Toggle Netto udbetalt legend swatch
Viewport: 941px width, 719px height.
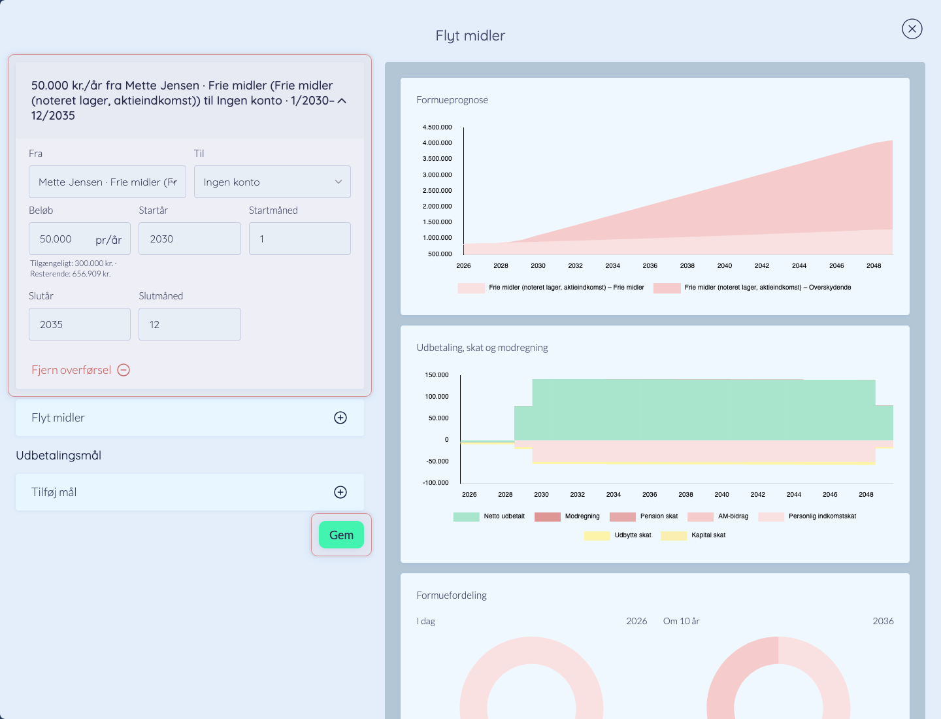(x=467, y=516)
